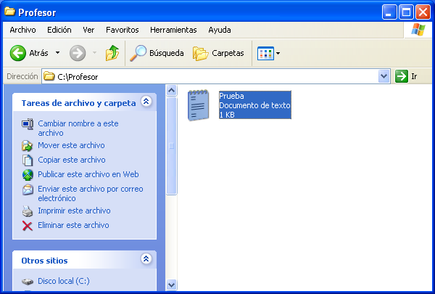Image resolution: width=435 pixels, height=294 pixels.
Task: Click the Vistas view mode icon
Action: (x=265, y=53)
